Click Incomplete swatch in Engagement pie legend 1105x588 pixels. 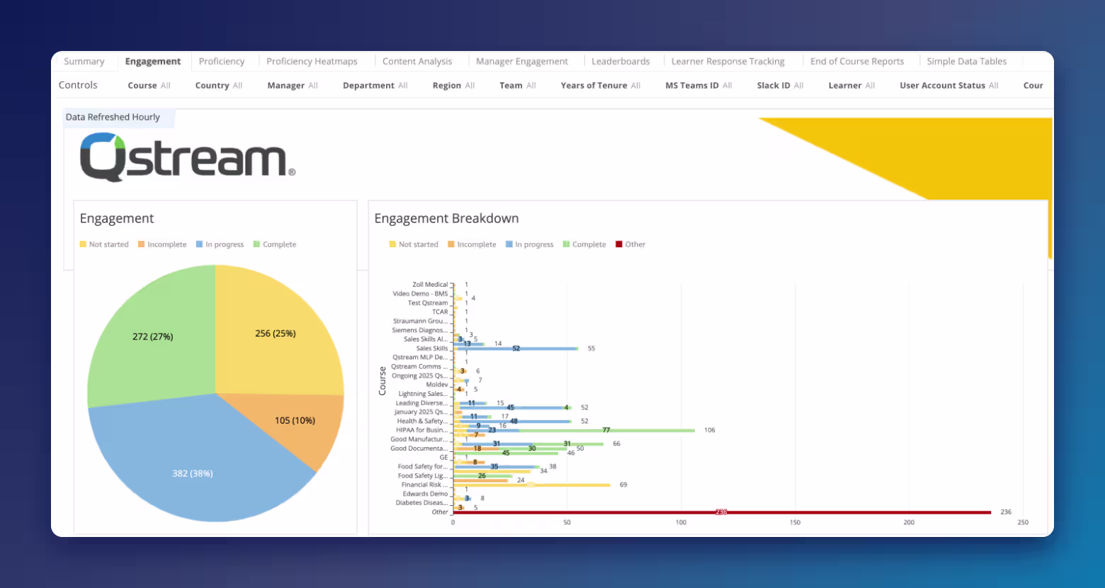click(x=142, y=244)
